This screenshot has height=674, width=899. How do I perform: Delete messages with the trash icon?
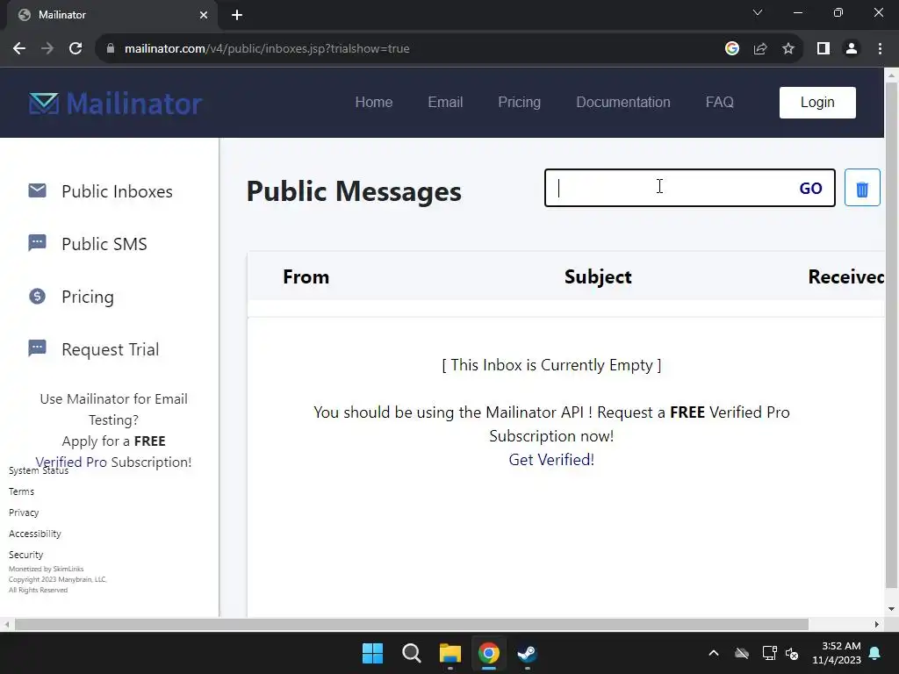point(862,188)
